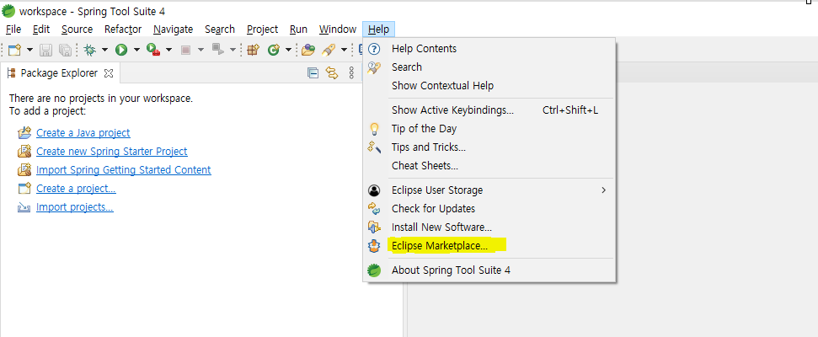Click the Run External Tools icon
Viewport: 818px width, 337px height.
pyautogui.click(x=153, y=50)
